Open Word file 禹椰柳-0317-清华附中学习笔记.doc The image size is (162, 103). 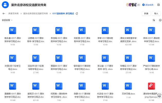coord(13,86)
